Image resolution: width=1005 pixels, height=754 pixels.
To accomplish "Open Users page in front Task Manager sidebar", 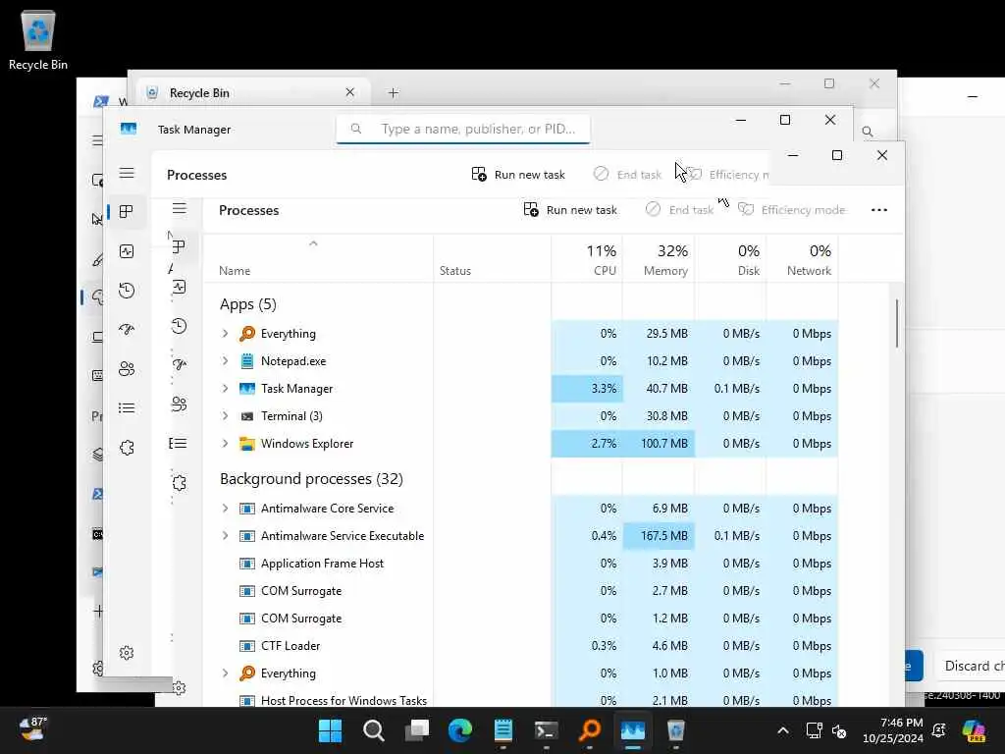I will 179,404.
